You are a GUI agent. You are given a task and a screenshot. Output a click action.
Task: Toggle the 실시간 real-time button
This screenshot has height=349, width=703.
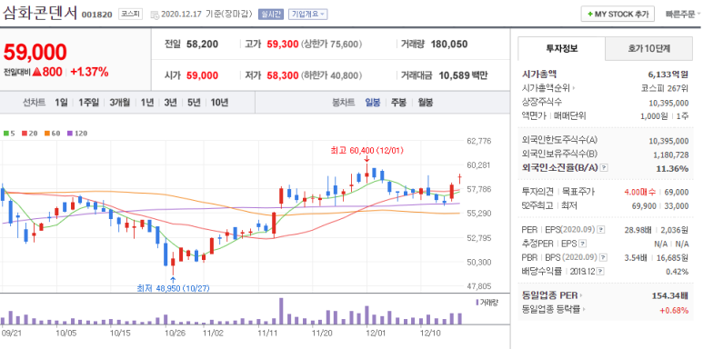pos(271,14)
